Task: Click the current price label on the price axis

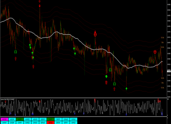Action: tap(169, 71)
